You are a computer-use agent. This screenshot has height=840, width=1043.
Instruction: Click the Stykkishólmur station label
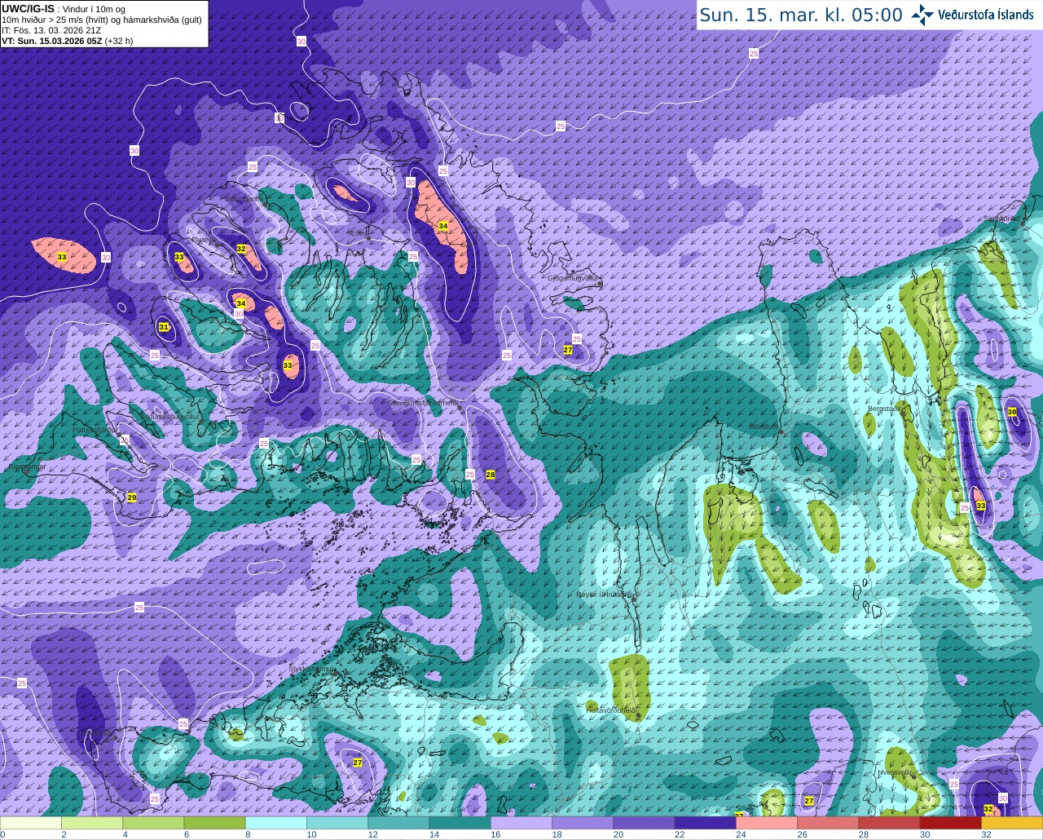(312, 669)
